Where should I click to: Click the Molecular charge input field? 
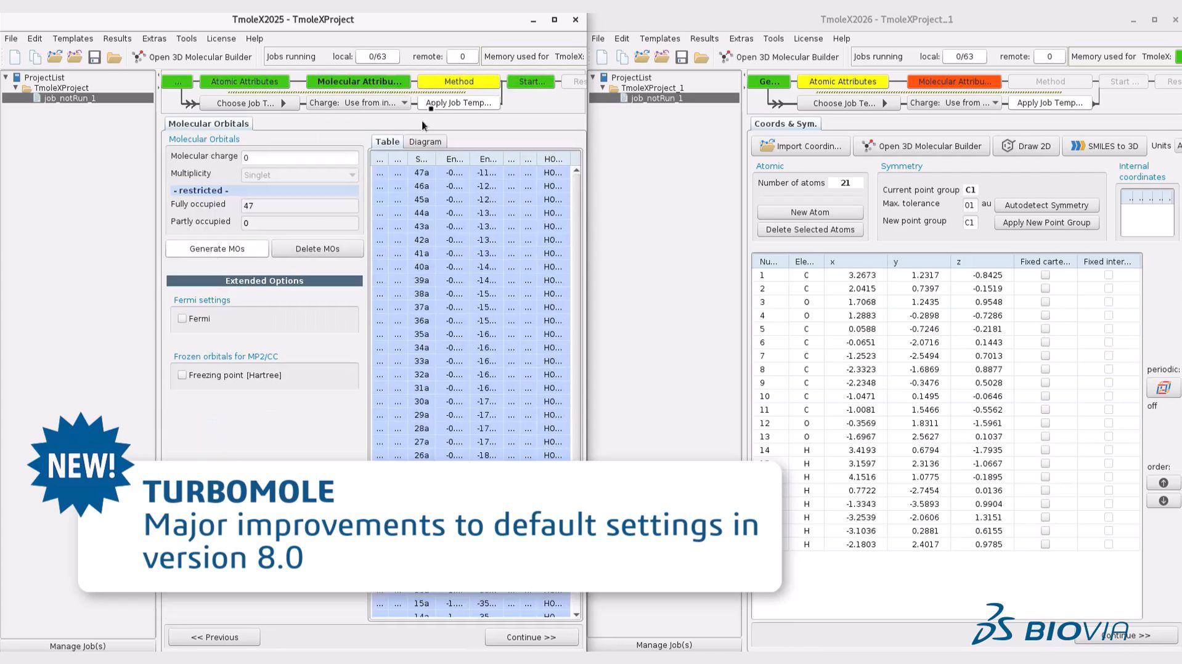[300, 158]
